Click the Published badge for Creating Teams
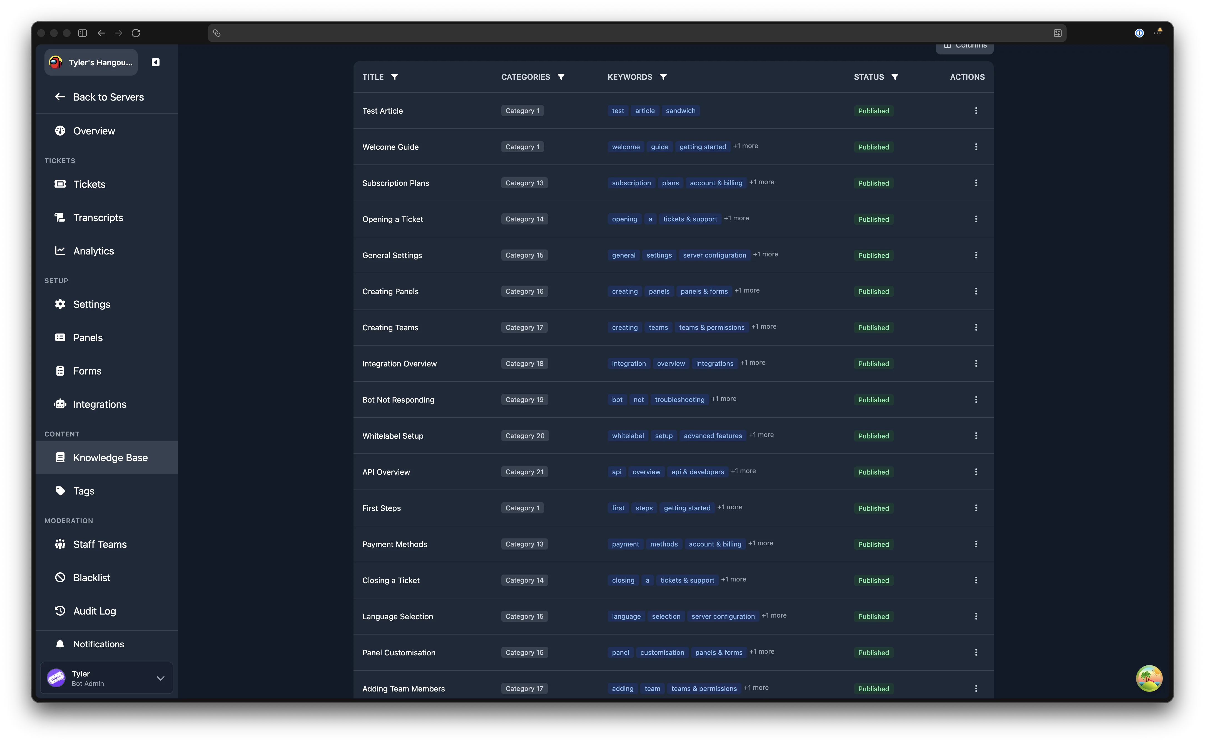This screenshot has height=744, width=1205. pos(874,328)
